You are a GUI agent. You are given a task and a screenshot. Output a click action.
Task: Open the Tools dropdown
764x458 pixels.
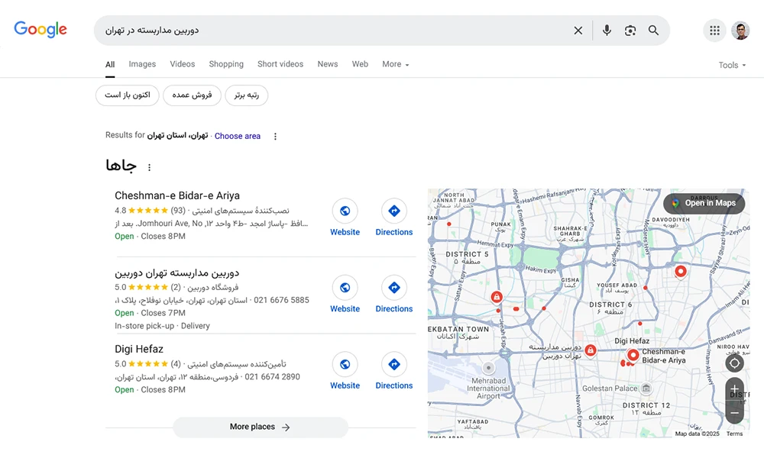(x=732, y=65)
